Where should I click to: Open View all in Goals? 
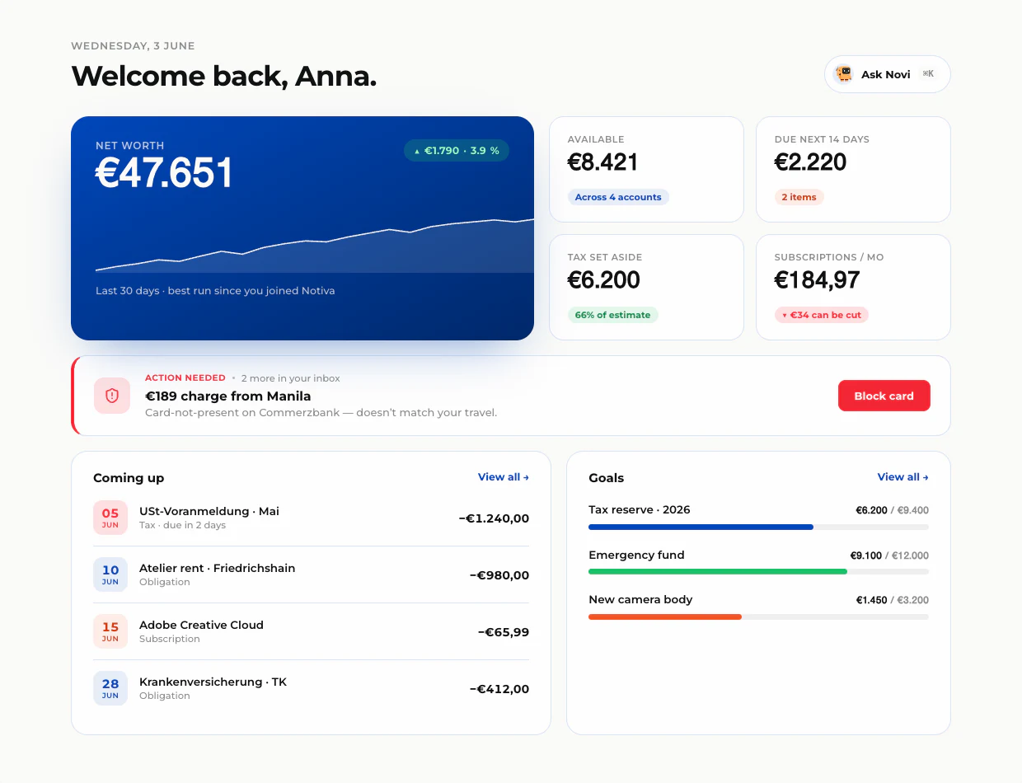click(903, 477)
